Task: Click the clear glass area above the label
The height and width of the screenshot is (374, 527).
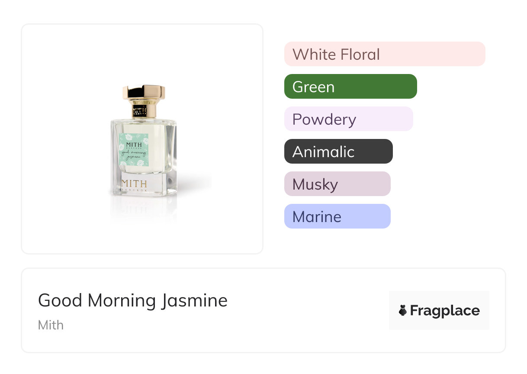Action: click(143, 126)
